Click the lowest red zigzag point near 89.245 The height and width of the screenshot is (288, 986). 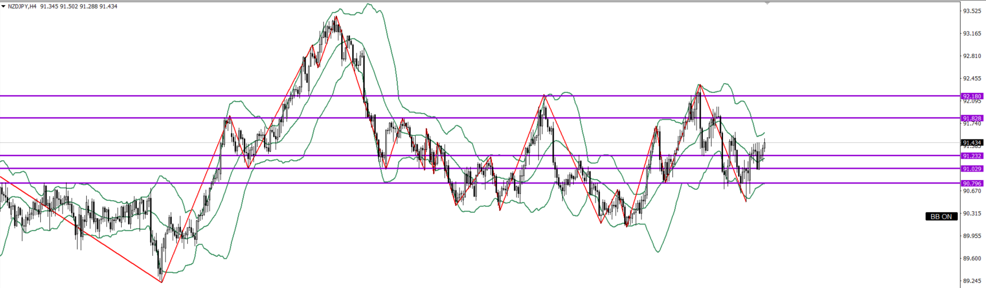pos(161,282)
